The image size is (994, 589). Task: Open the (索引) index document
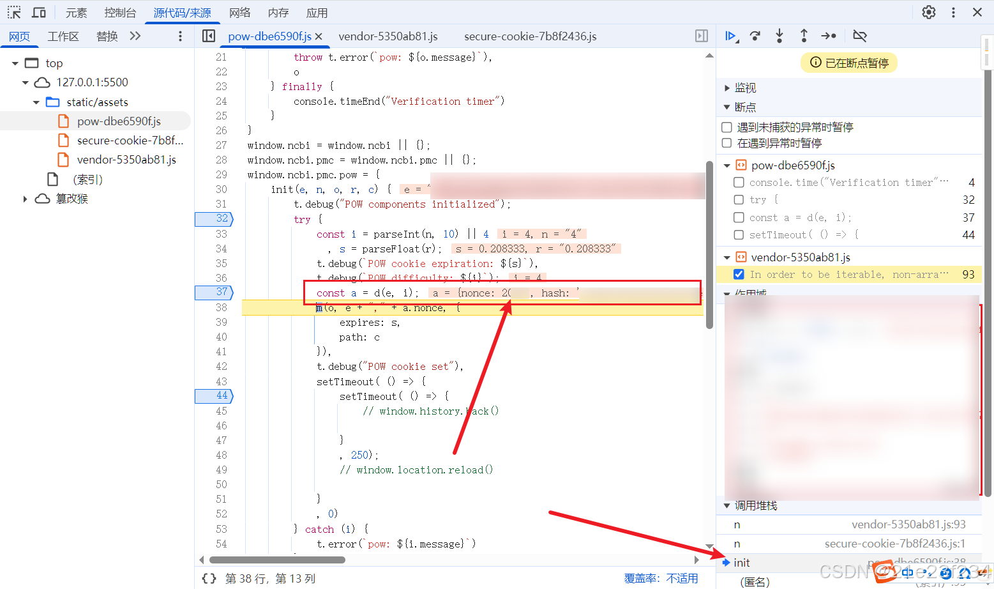point(87,180)
